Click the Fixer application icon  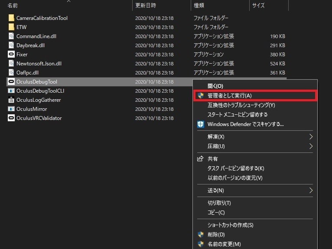tap(11, 55)
